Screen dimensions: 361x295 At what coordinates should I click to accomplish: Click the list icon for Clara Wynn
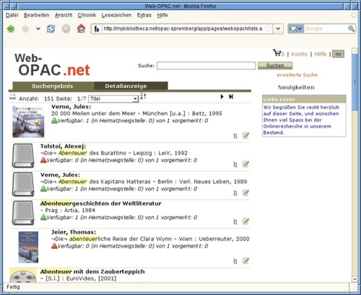pos(235,261)
